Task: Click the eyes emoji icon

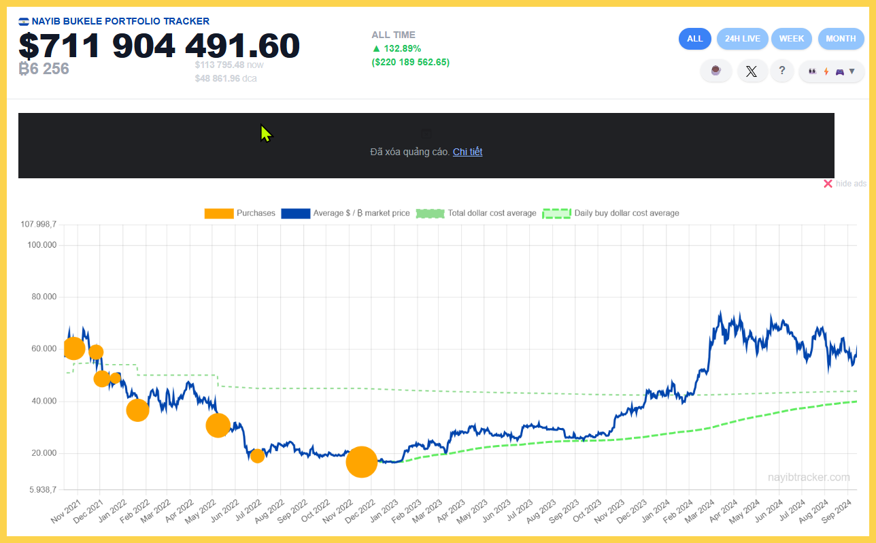Action: (x=813, y=71)
